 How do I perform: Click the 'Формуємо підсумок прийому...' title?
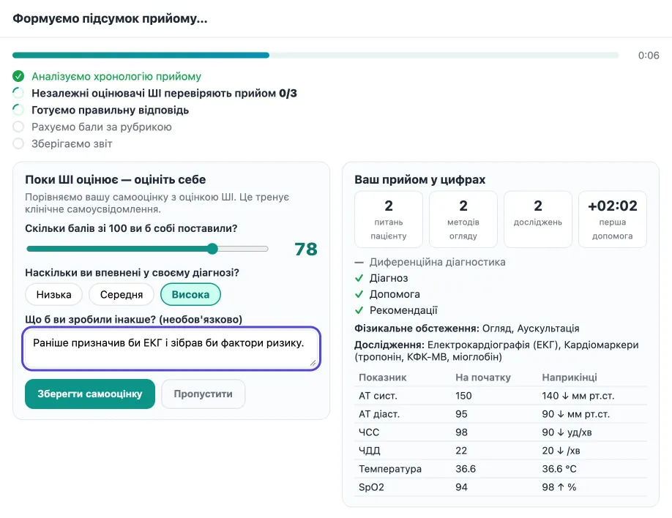click(110, 19)
